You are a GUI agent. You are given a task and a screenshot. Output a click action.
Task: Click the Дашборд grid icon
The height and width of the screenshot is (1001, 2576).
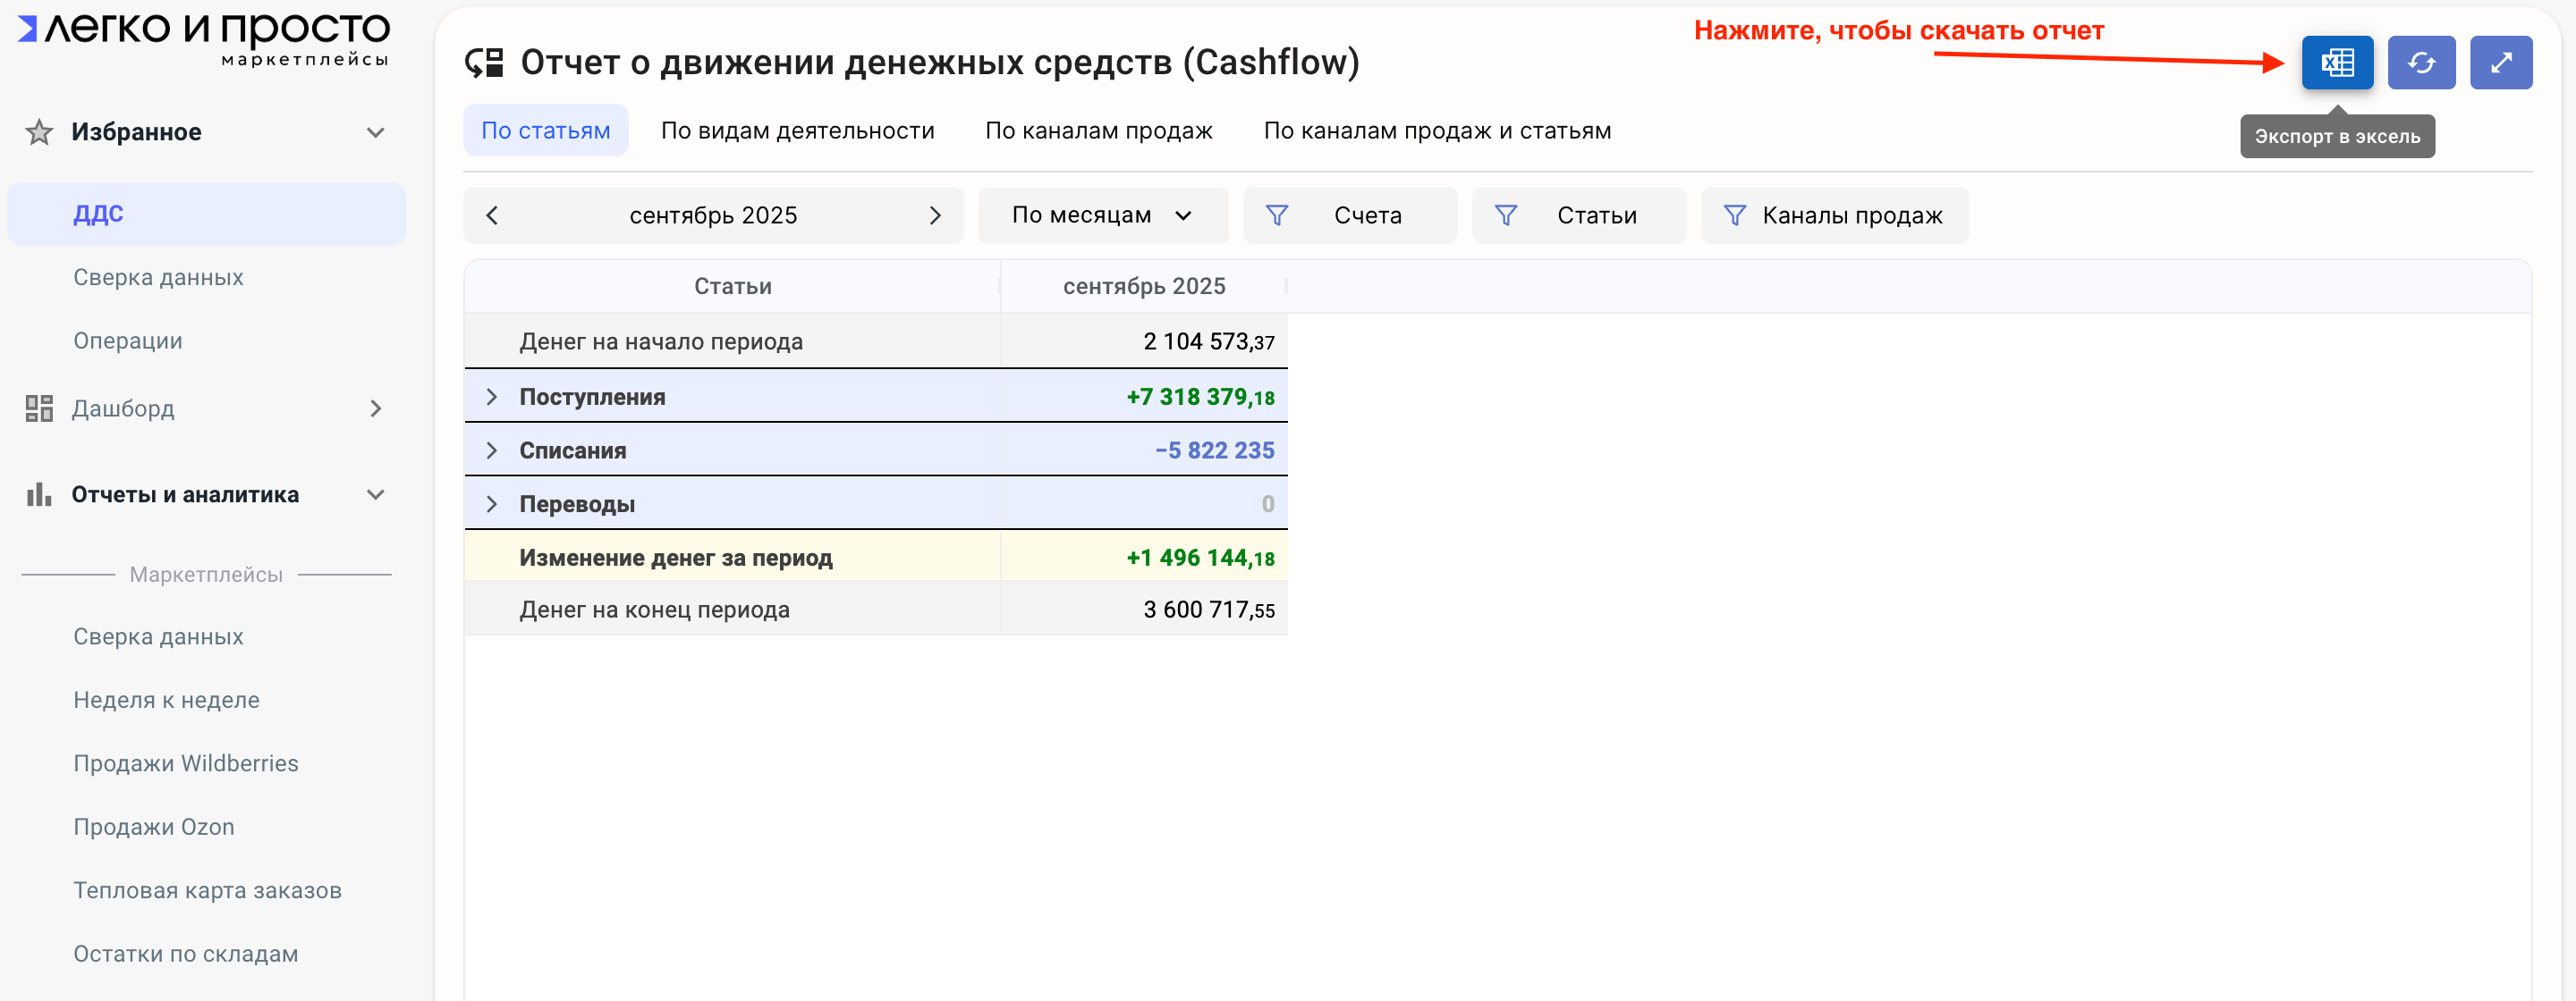[x=39, y=408]
